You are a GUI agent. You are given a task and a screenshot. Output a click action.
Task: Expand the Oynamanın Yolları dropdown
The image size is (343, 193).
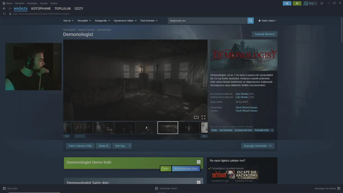click(125, 21)
